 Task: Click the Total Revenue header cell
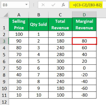[60, 24]
